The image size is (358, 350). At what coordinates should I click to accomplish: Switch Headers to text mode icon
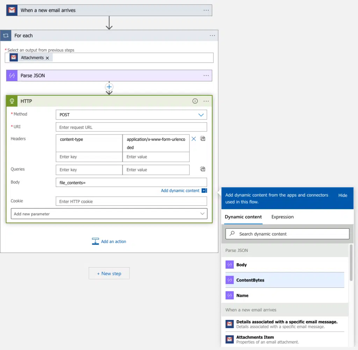coord(203,139)
